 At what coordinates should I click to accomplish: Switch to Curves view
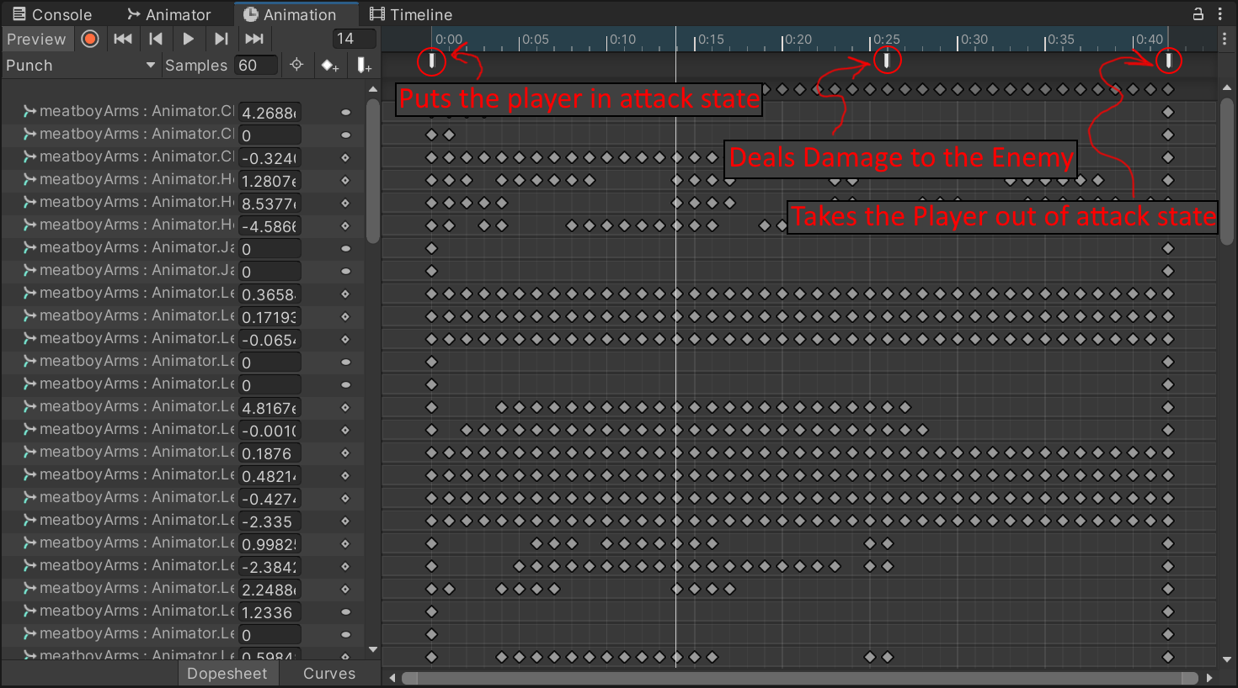(328, 674)
